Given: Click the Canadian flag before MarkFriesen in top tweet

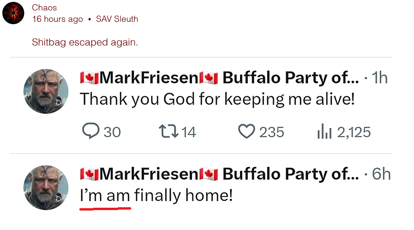Looking at the screenshot, I should (88, 78).
